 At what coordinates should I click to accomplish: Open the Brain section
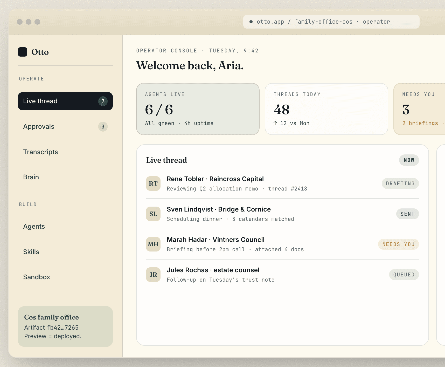[x=65, y=177]
